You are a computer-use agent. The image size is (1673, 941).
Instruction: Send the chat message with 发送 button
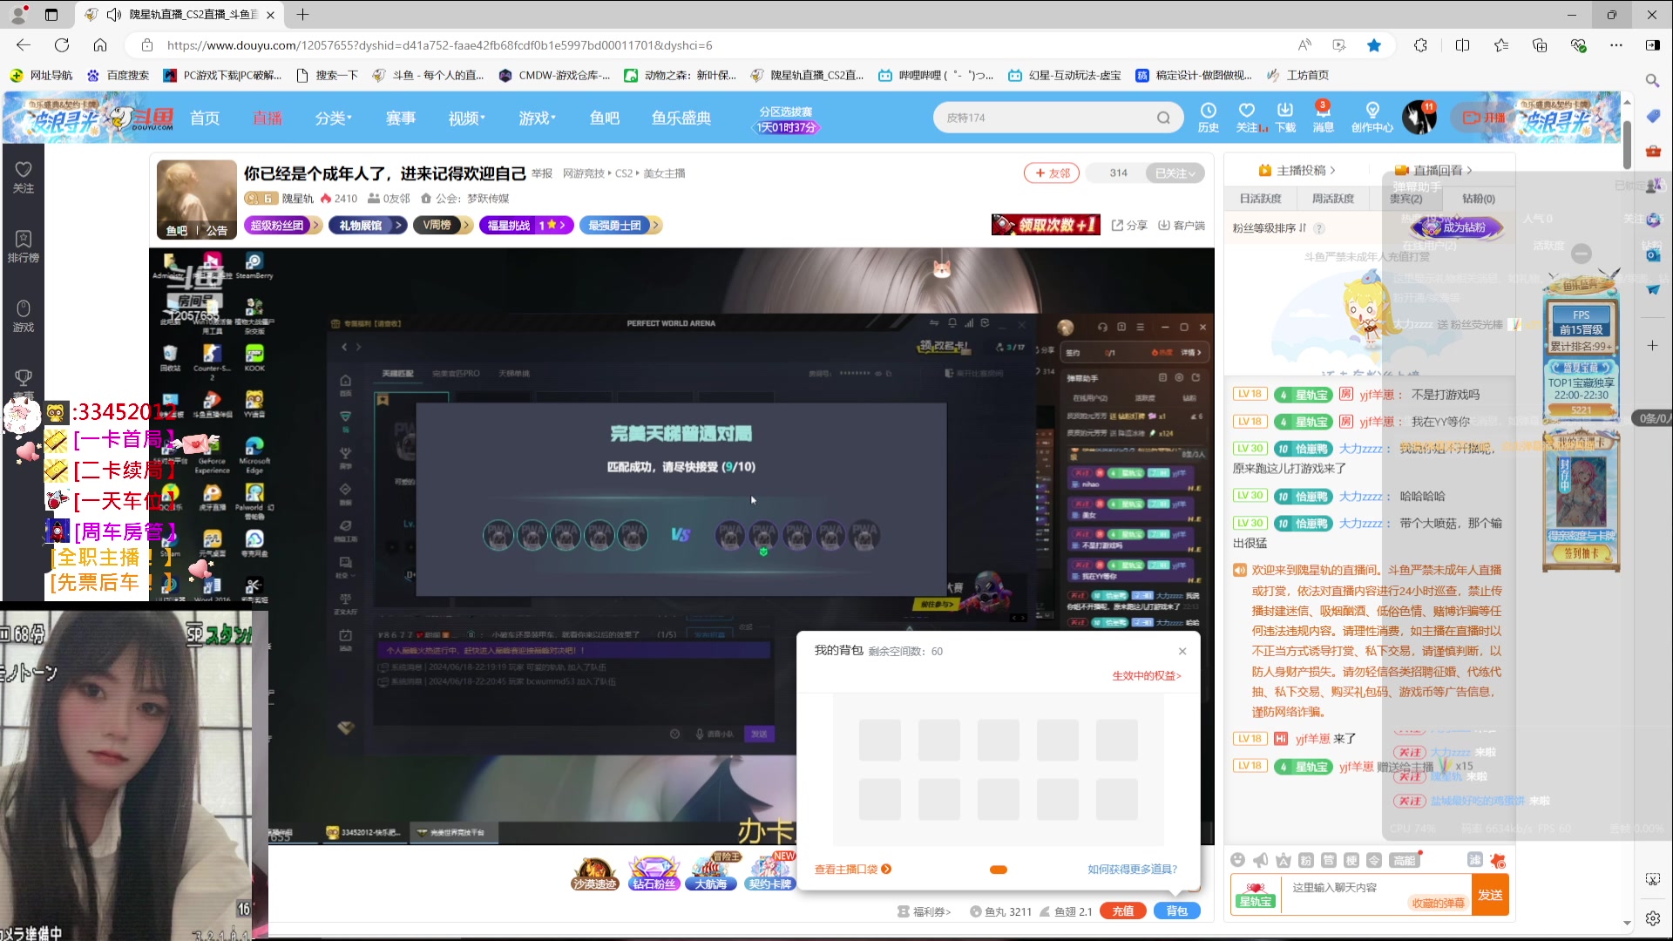coord(1490,895)
